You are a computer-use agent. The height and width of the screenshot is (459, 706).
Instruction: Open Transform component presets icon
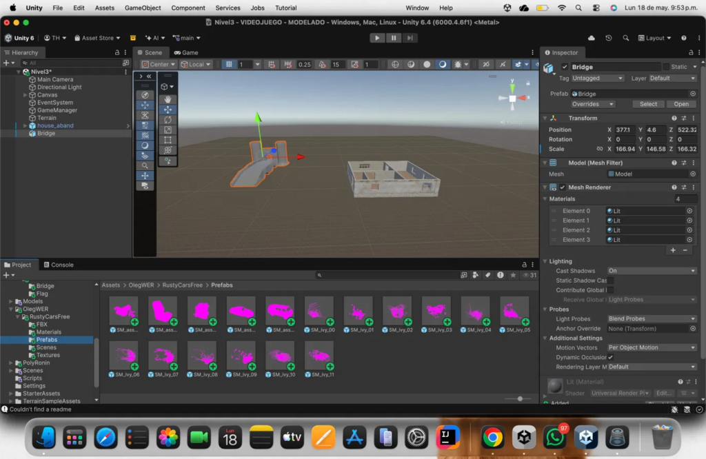[x=683, y=118]
